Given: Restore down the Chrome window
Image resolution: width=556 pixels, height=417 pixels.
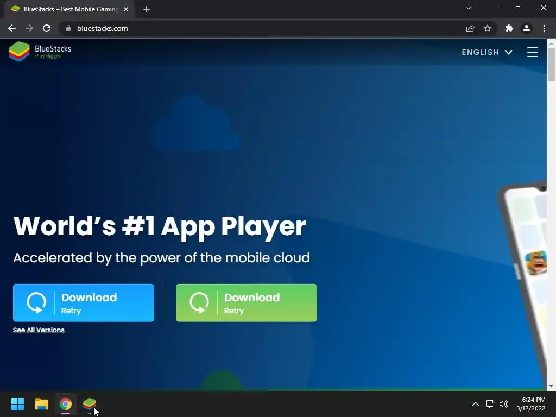Looking at the screenshot, I should [519, 8].
